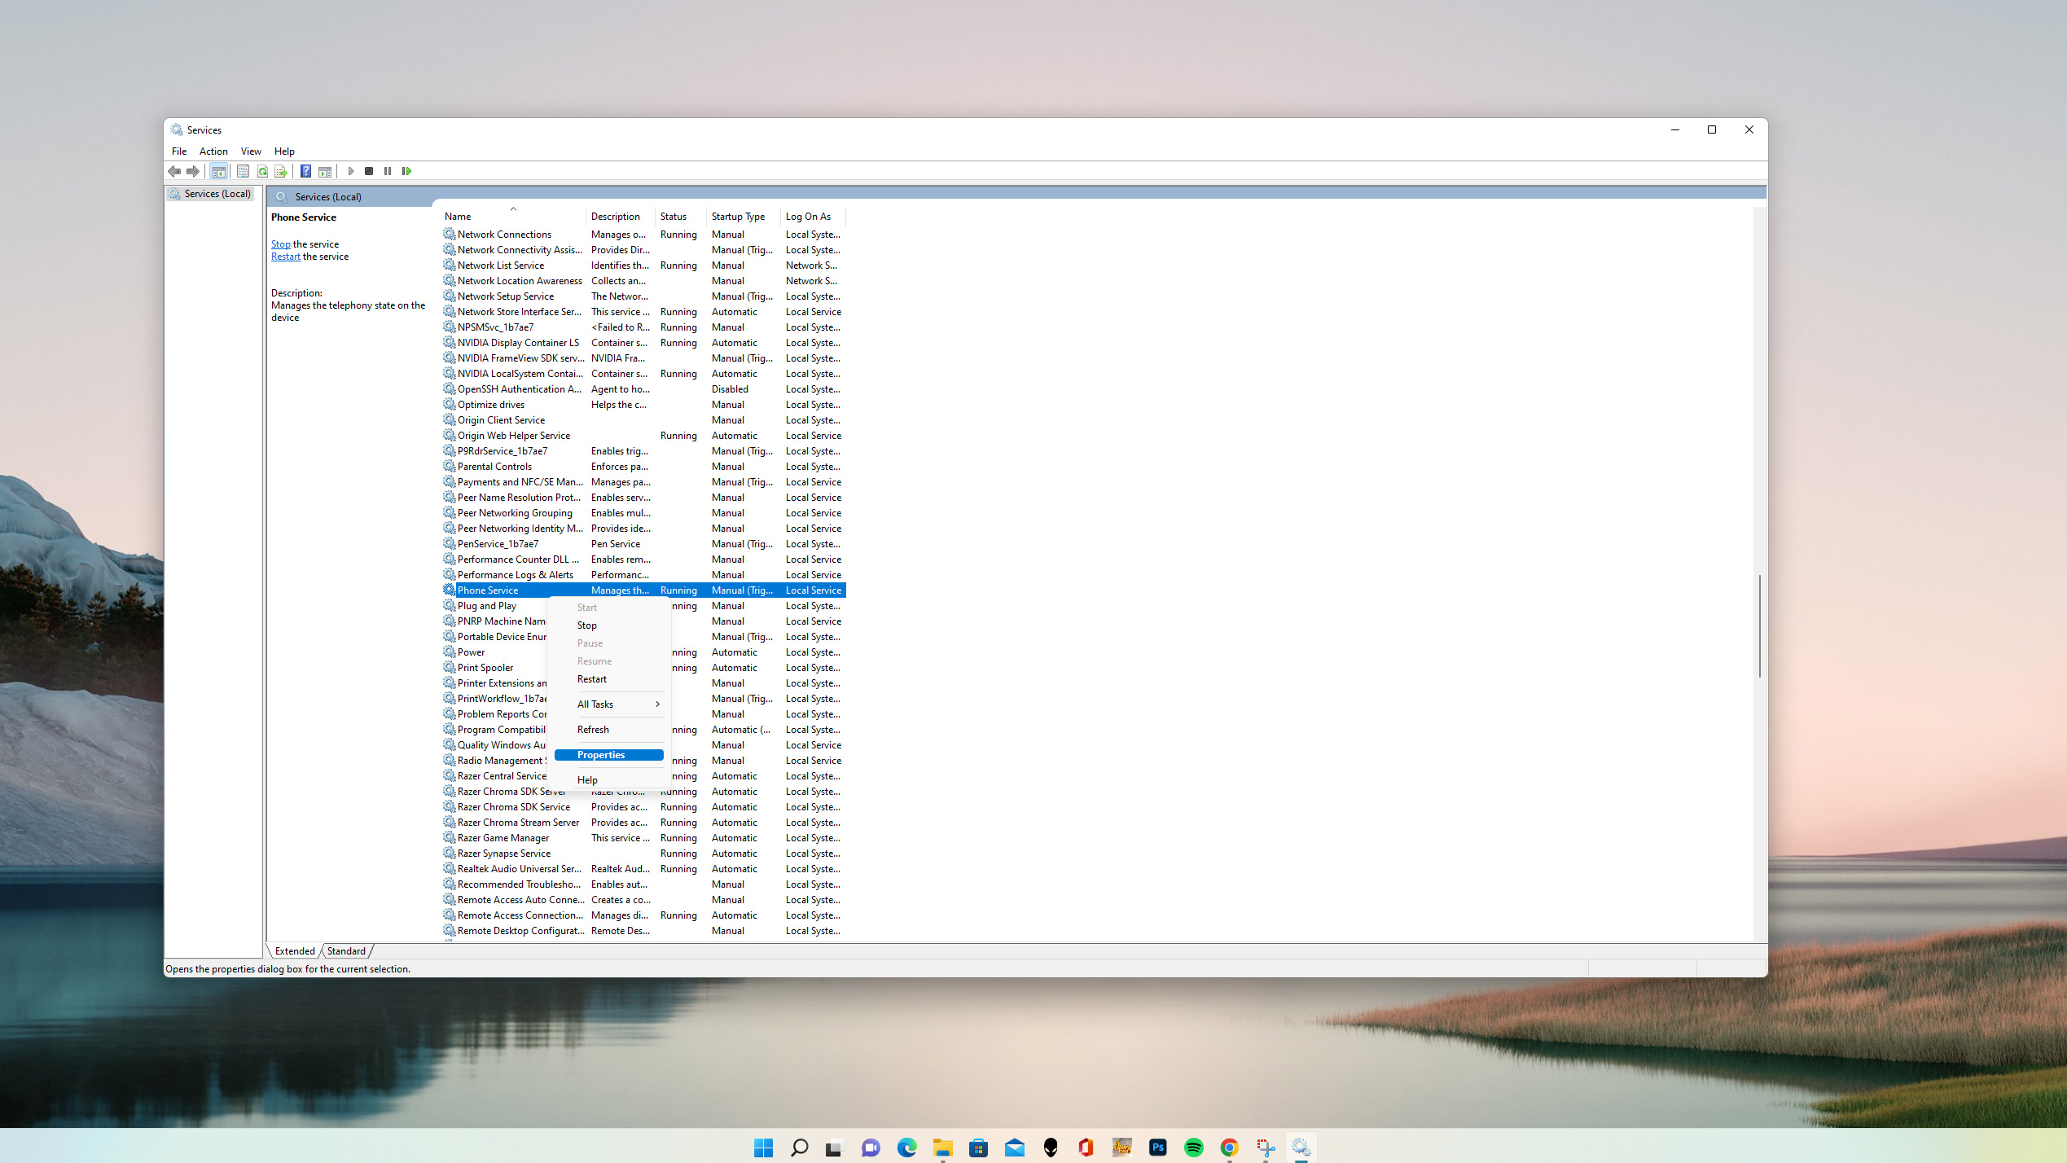Click the Name column sort arrow
Screen dimensions: 2067x1163
coord(514,208)
